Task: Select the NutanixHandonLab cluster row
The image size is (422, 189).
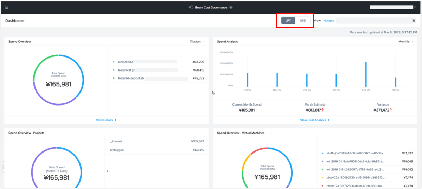Action: tap(158, 78)
